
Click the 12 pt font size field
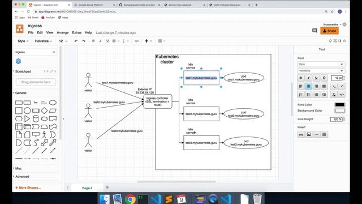[337, 78]
